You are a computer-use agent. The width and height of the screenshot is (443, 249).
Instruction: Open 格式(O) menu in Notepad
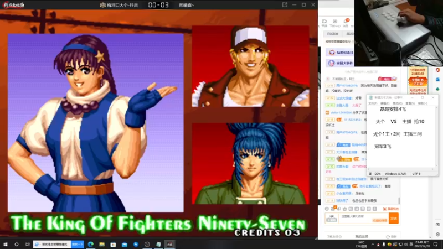coord(397,103)
